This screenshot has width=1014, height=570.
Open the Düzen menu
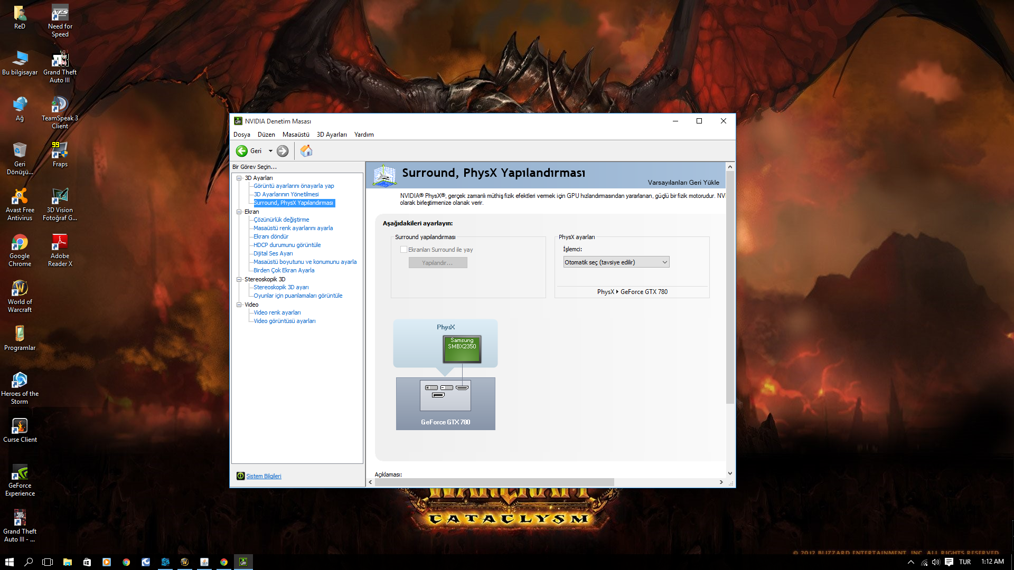pos(266,135)
